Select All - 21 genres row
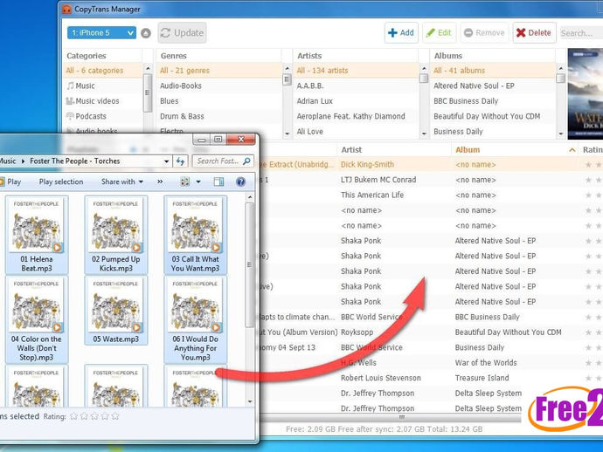603x452 pixels. coord(219,71)
